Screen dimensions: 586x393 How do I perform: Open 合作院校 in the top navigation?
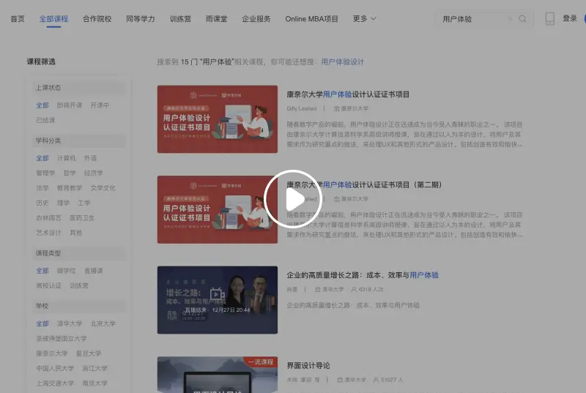(x=97, y=18)
